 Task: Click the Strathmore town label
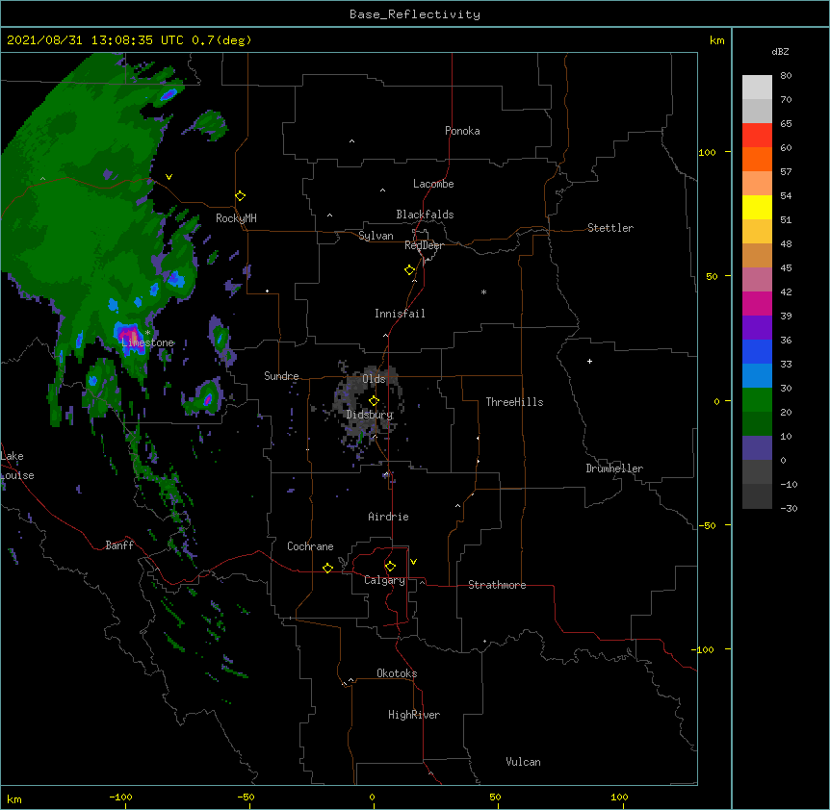click(497, 585)
